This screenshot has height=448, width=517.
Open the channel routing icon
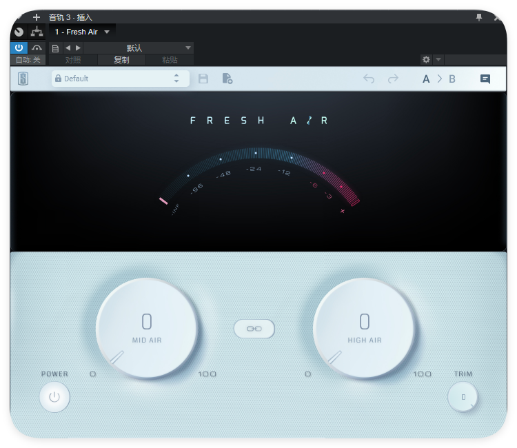tap(37, 32)
